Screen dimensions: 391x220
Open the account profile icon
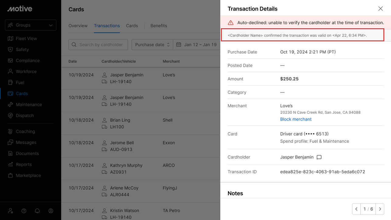(51, 211)
